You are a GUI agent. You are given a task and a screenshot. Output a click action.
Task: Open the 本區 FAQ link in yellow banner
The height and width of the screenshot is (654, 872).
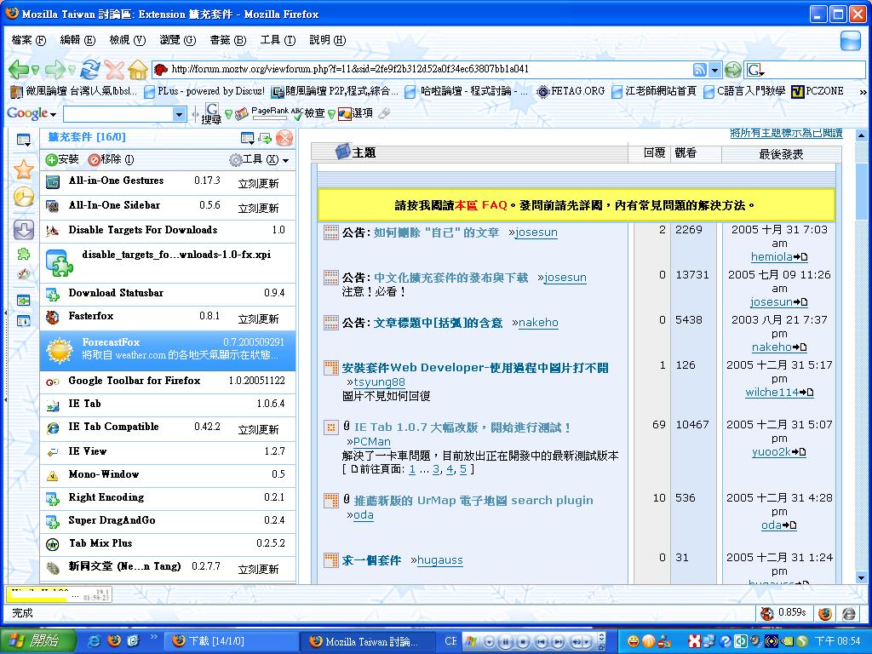[x=481, y=205]
